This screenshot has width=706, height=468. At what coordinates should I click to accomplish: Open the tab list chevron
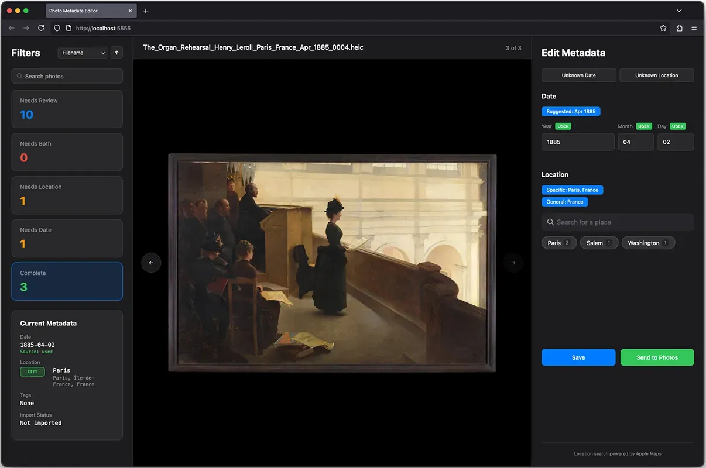pos(679,11)
